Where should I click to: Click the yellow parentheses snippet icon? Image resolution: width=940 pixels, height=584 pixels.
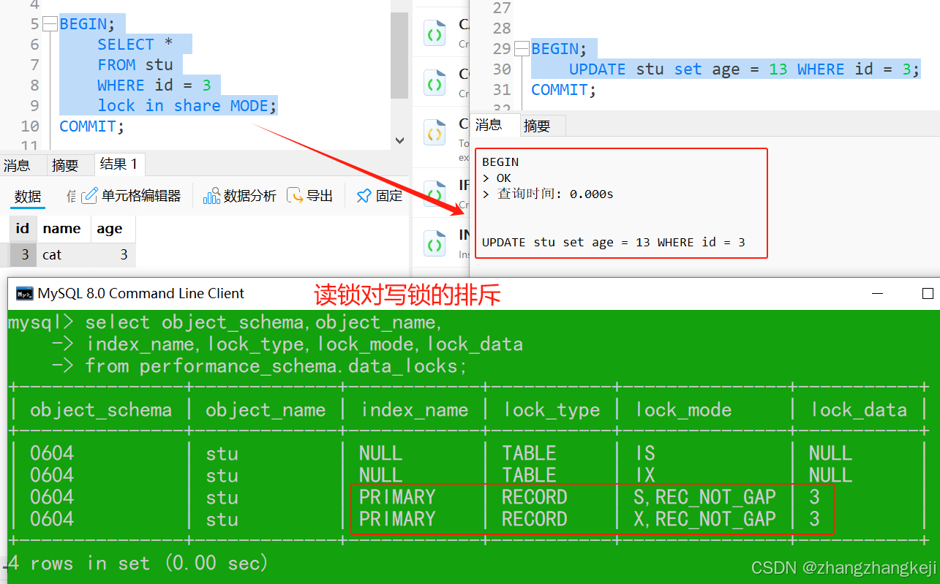pyautogui.click(x=435, y=134)
